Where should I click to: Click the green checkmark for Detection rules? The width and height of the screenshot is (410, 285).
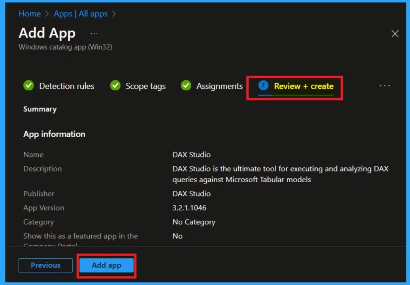[x=28, y=86]
